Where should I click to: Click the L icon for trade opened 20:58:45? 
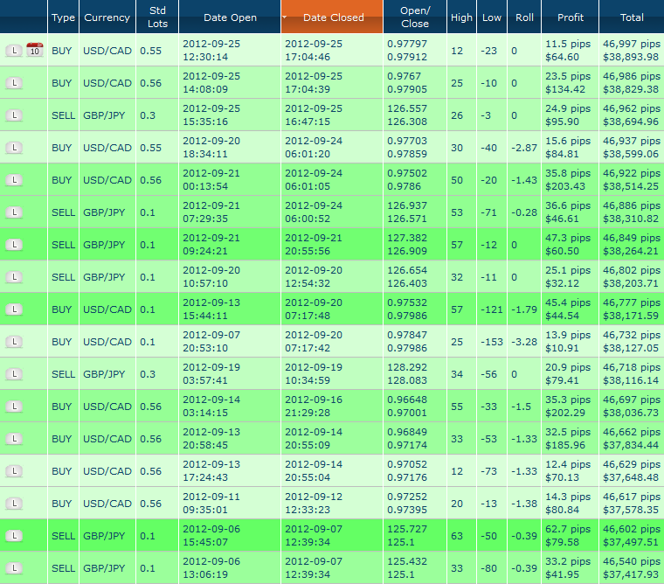14,439
